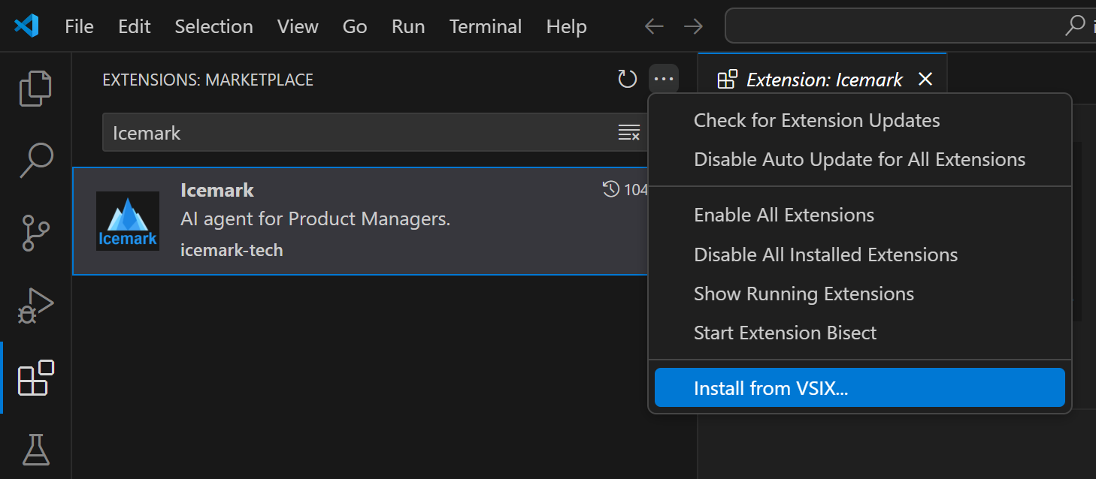Click the icemark-tech publisher name
The height and width of the screenshot is (479, 1096).
(232, 250)
